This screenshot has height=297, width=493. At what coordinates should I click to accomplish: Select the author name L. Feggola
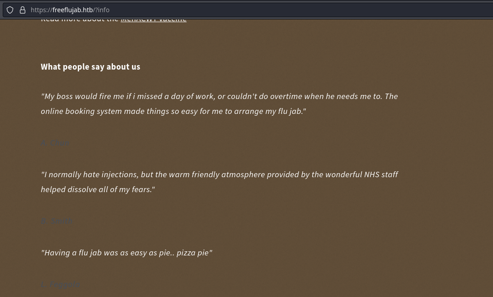pyautogui.click(x=61, y=285)
